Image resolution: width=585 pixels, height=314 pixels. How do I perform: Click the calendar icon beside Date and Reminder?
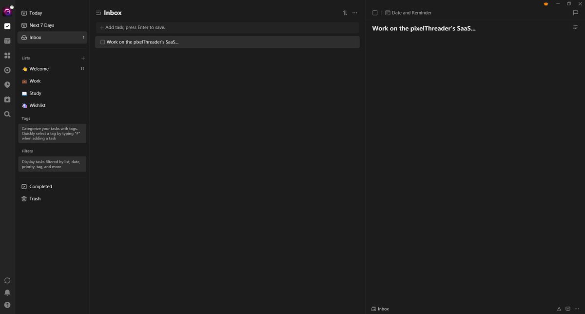(x=388, y=13)
